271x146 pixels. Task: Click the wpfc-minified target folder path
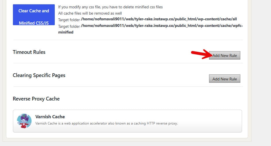pyautogui.click(x=150, y=29)
